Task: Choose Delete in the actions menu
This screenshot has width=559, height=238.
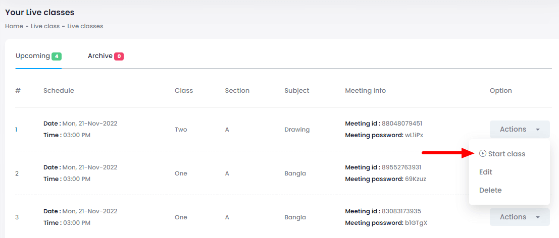Action: pyautogui.click(x=490, y=190)
